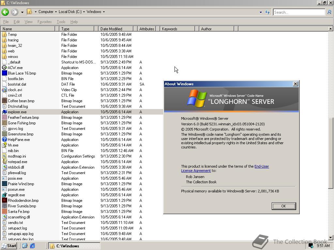Click the bootfix.bin file name

[16, 79]
